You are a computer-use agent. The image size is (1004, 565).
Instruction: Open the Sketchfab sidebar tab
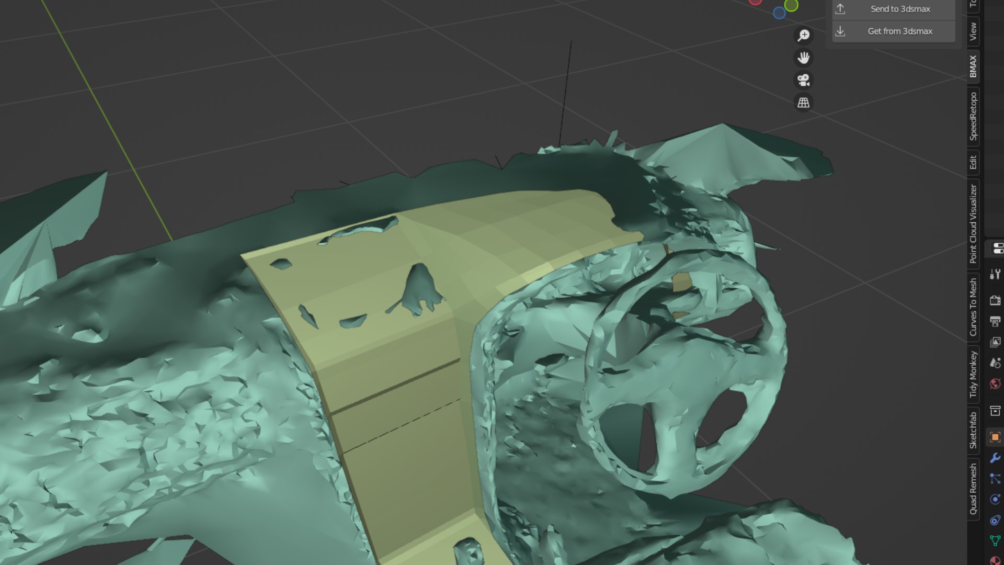(973, 430)
